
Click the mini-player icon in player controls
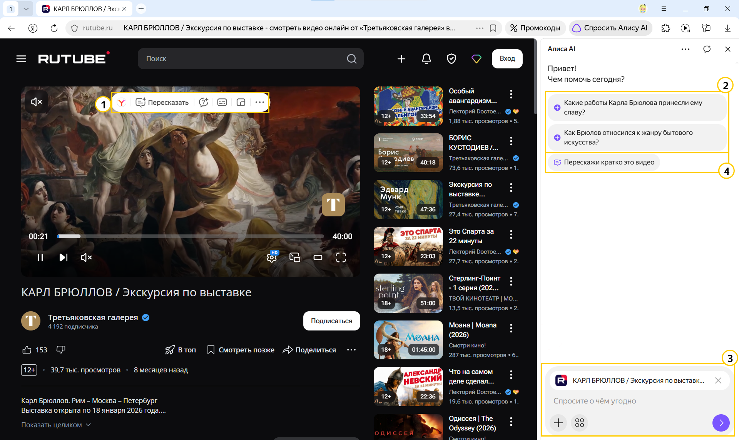(x=295, y=257)
